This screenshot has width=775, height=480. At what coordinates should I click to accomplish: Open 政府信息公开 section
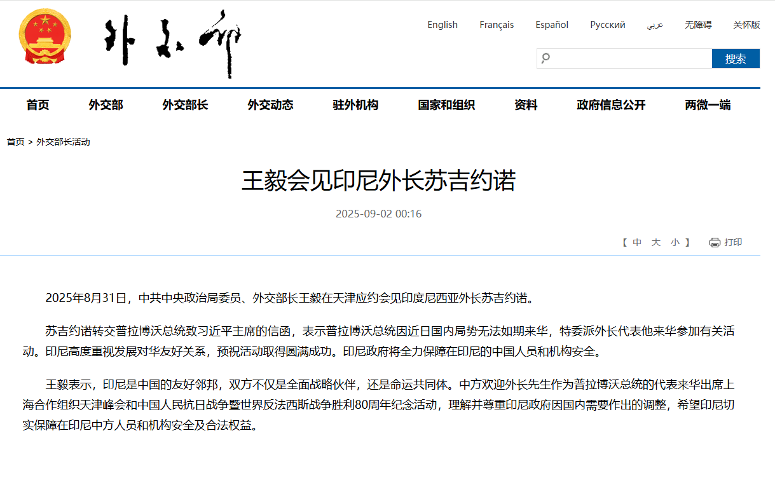(611, 106)
